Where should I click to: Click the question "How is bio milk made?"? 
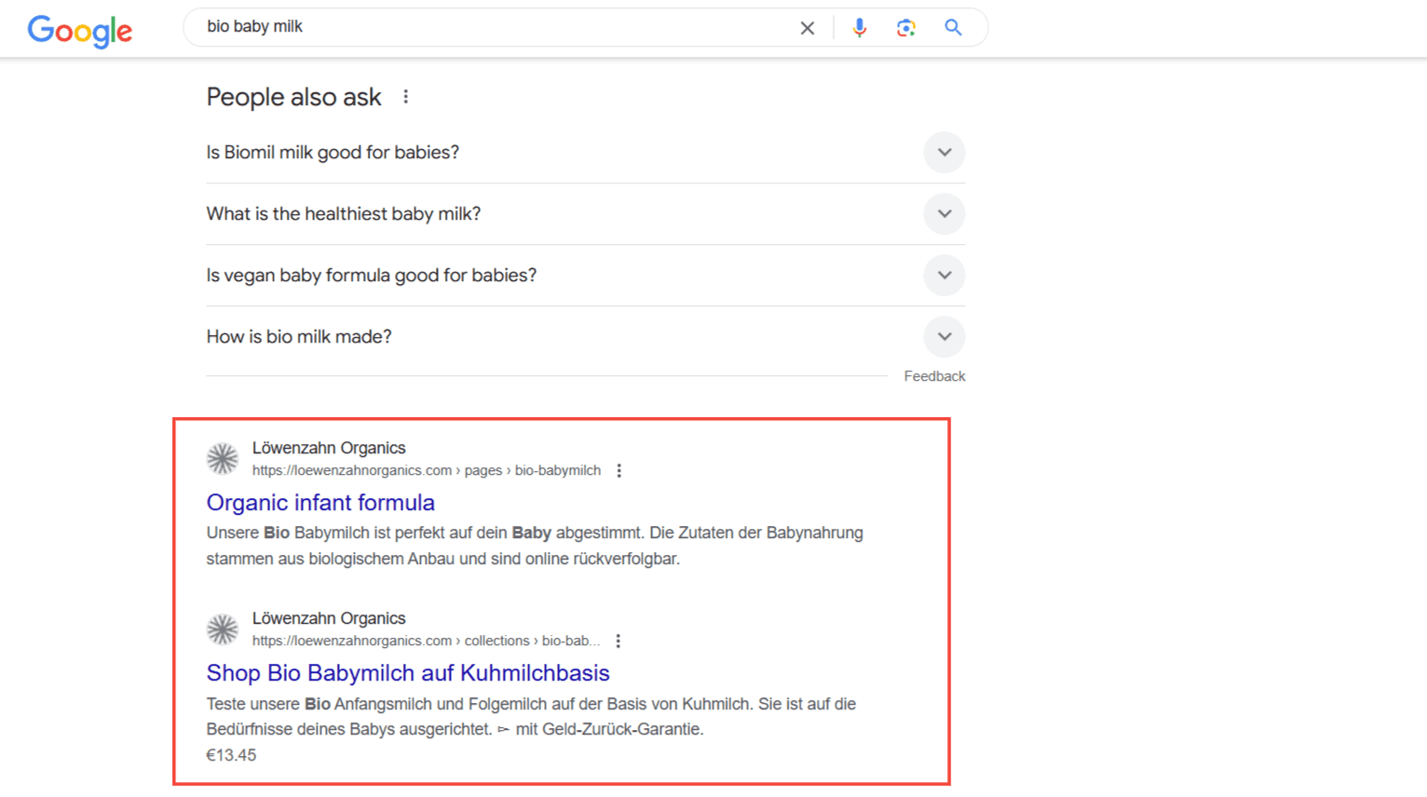pyautogui.click(x=299, y=337)
